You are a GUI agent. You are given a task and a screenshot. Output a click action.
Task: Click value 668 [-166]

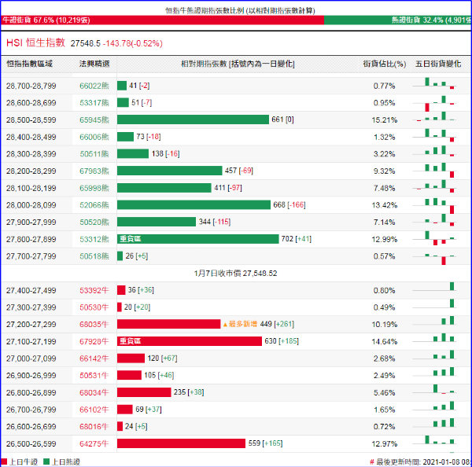tap(289, 205)
